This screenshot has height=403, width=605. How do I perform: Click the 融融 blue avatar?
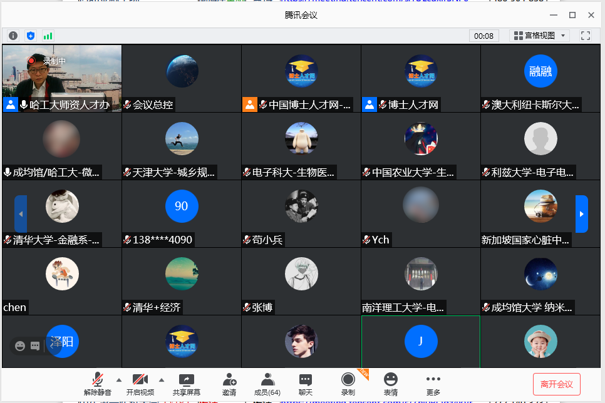click(540, 71)
